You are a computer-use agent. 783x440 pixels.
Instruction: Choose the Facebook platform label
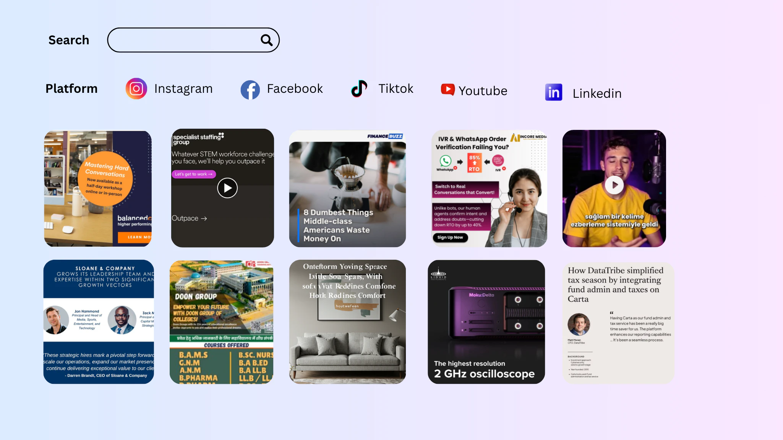click(x=295, y=89)
